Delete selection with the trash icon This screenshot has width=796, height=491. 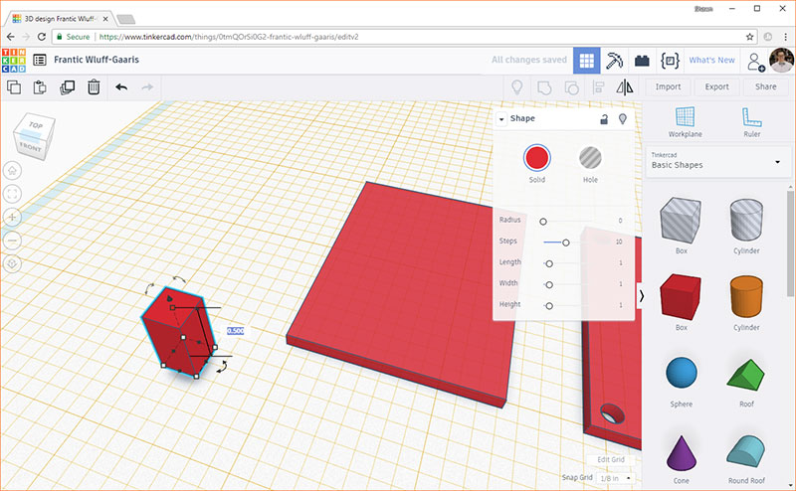(94, 87)
